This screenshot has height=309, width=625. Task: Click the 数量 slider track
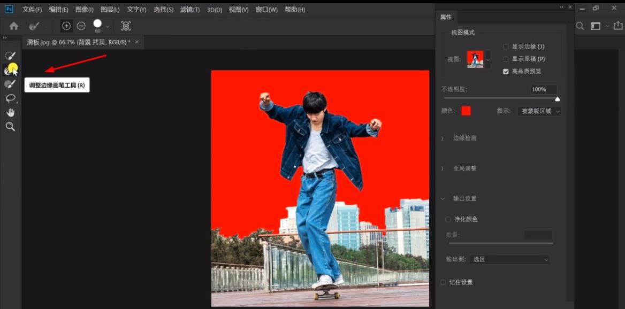(x=501, y=243)
